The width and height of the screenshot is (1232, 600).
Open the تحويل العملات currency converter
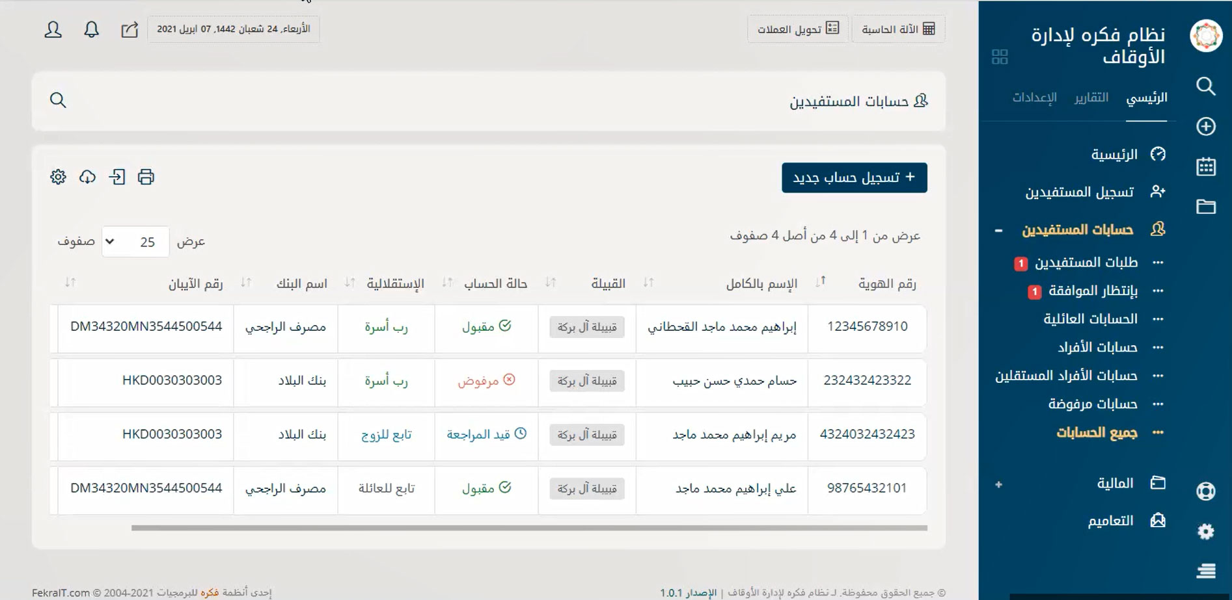797,29
